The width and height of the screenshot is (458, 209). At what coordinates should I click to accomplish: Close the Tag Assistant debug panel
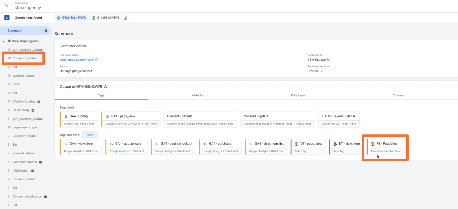pyautogui.click(x=7, y=5)
